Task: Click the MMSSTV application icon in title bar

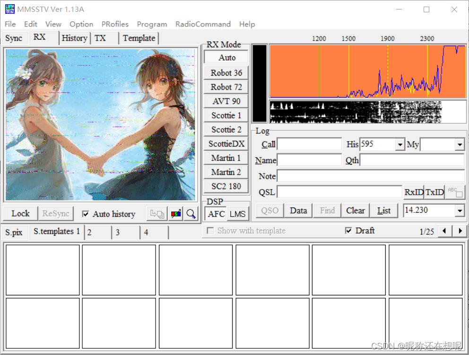Action: (x=9, y=9)
